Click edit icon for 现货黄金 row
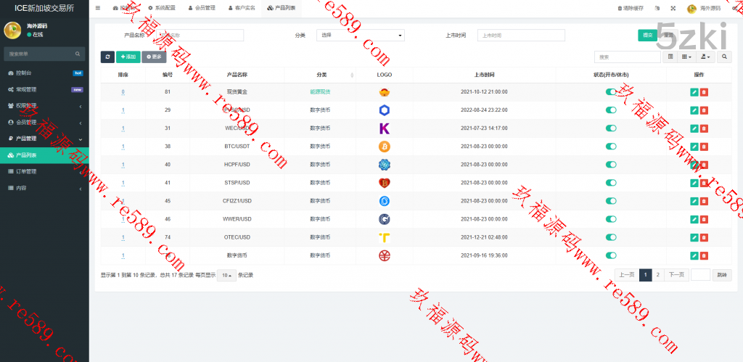This screenshot has width=743, height=362. tap(694, 92)
